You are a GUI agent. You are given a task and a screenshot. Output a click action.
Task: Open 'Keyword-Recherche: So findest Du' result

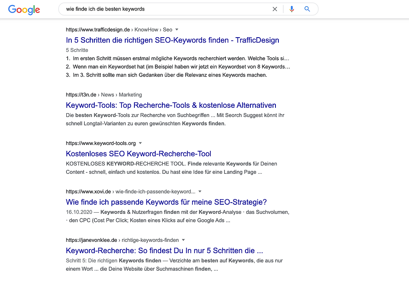(164, 250)
